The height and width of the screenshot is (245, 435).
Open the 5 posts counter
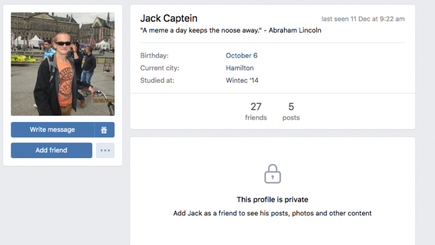[x=291, y=111]
